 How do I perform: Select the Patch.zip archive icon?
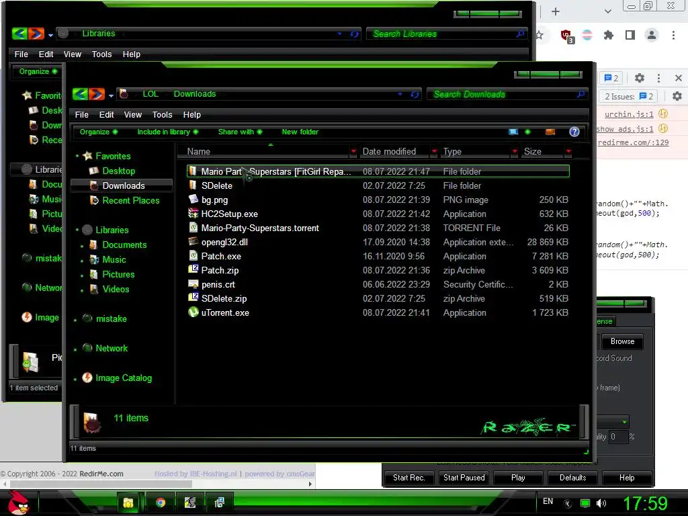coord(193,270)
